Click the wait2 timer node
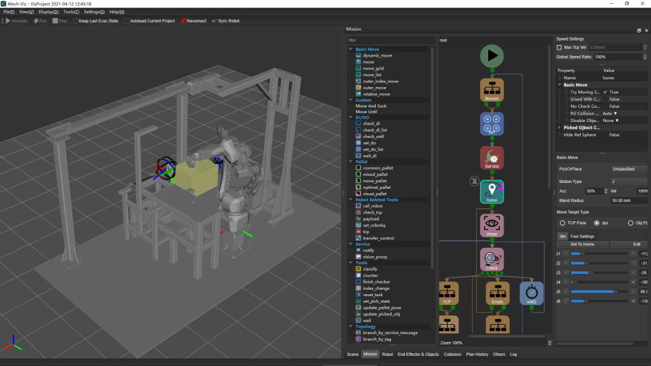The height and width of the screenshot is (366, 651). pyautogui.click(x=531, y=293)
